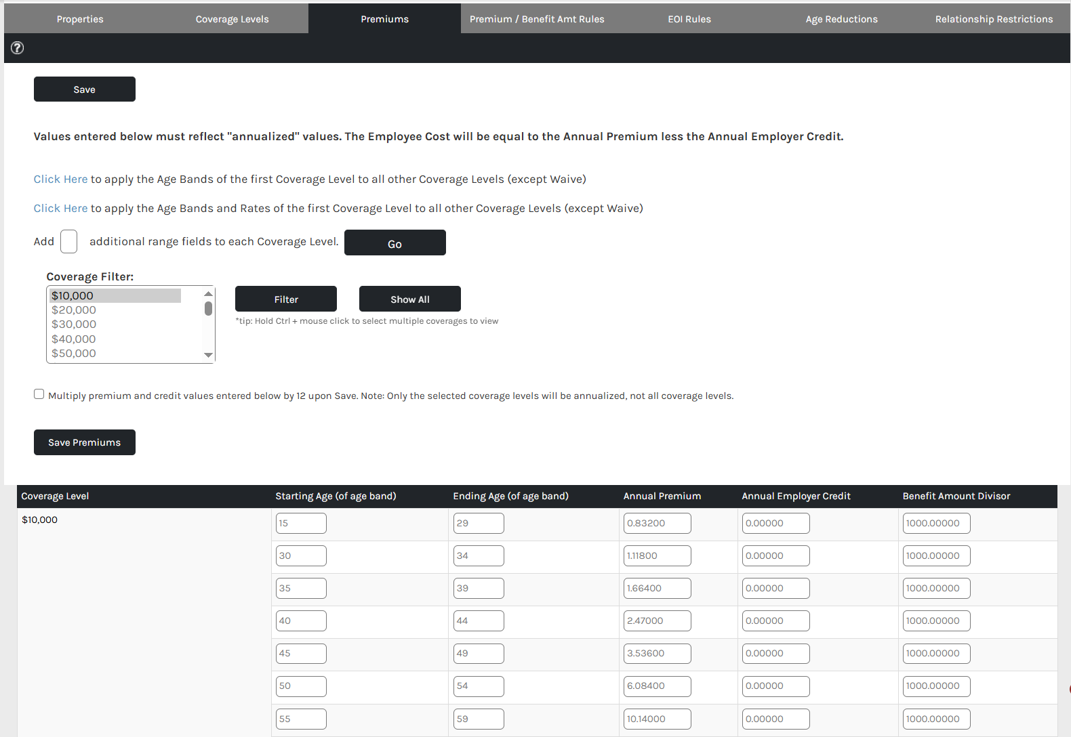Click Employer Credit field in age 15 row
Screen dimensions: 1071x737
click(x=776, y=523)
